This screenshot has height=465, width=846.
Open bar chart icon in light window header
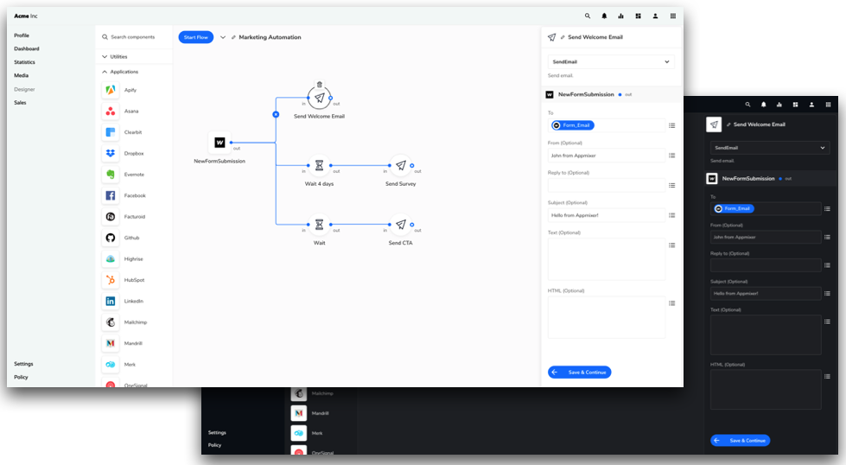(x=621, y=16)
